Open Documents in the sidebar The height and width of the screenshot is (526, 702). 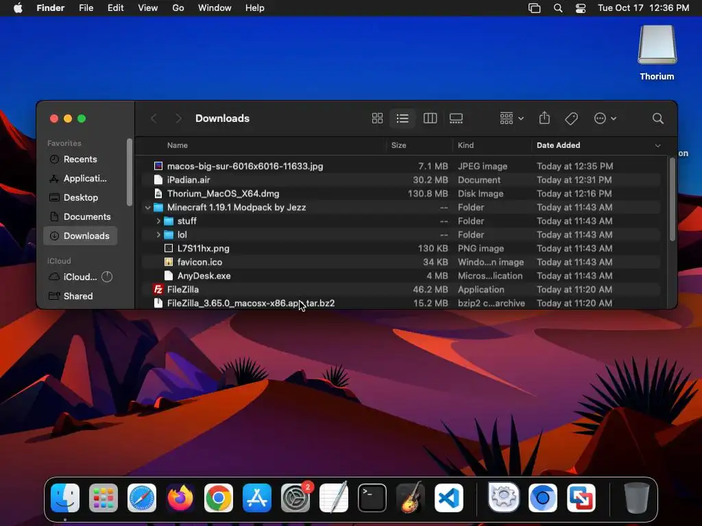[80, 217]
